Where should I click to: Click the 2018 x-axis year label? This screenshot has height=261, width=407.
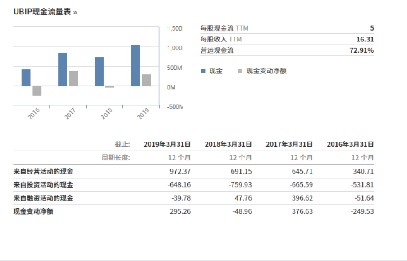coord(107,114)
